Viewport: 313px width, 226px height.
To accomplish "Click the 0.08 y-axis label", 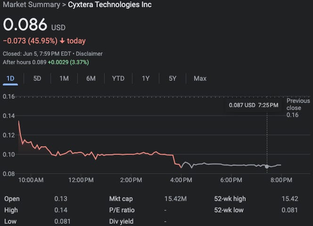I will coord(9,174).
